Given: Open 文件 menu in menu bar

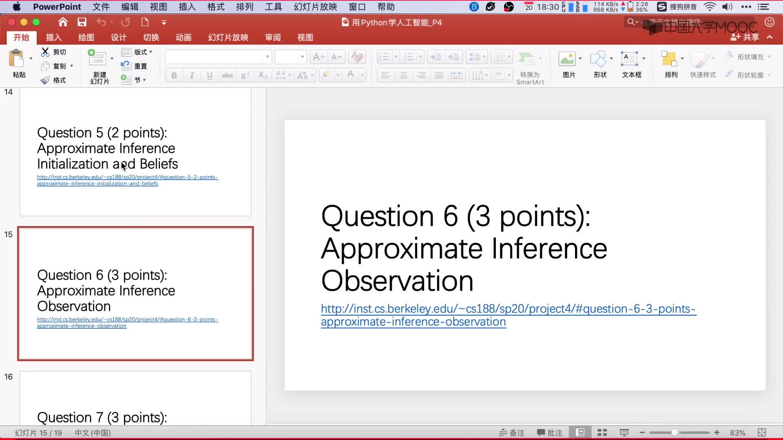Looking at the screenshot, I should tap(101, 7).
